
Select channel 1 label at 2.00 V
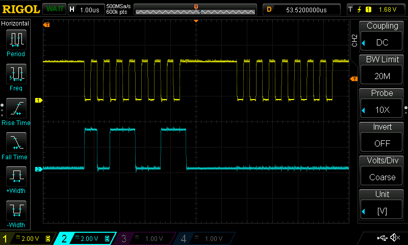[28, 238]
